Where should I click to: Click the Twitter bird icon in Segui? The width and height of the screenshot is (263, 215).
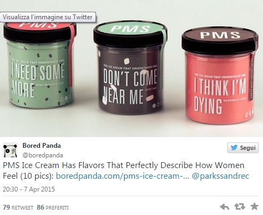234,148
